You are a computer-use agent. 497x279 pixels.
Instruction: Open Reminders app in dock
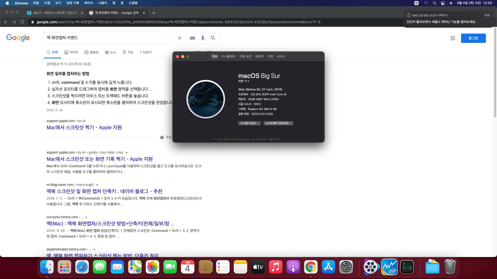[x=223, y=267]
